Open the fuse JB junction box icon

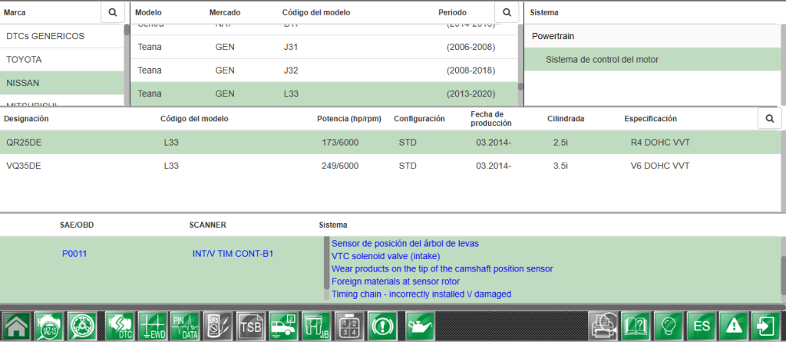click(316, 326)
